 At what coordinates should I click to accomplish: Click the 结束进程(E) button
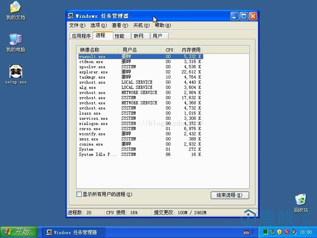click(230, 195)
